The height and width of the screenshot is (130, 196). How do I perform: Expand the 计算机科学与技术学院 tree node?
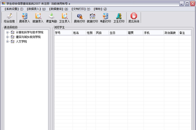coord(8,32)
